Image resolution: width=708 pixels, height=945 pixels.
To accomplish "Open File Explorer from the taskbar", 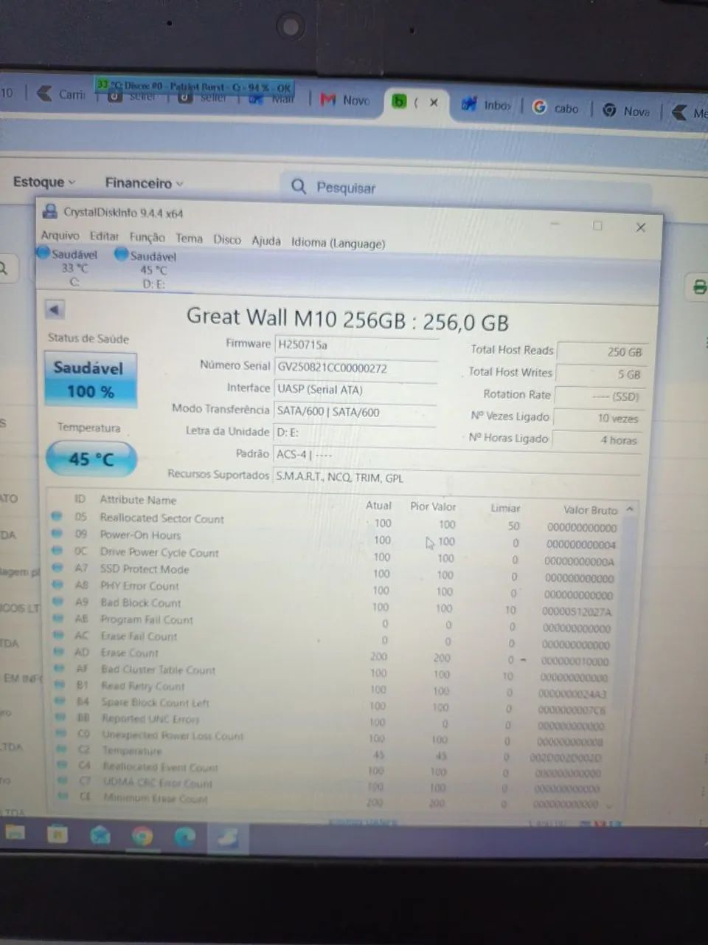I will pos(15,833).
